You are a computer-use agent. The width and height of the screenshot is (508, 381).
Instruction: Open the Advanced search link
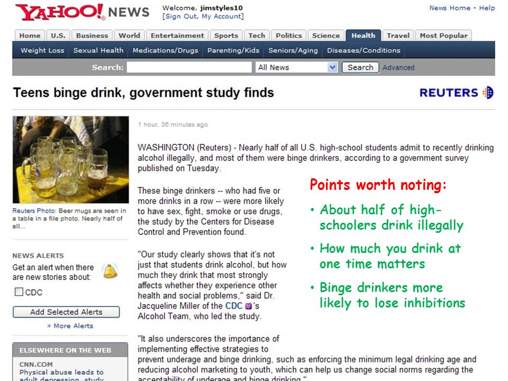(x=398, y=67)
